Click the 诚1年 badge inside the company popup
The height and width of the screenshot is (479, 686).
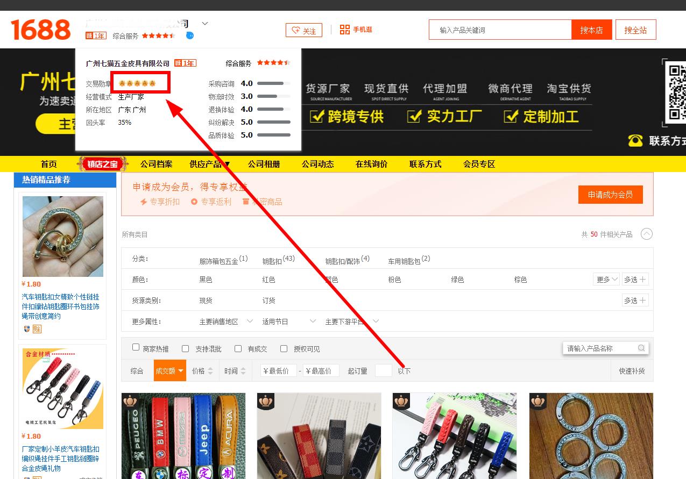coord(185,63)
